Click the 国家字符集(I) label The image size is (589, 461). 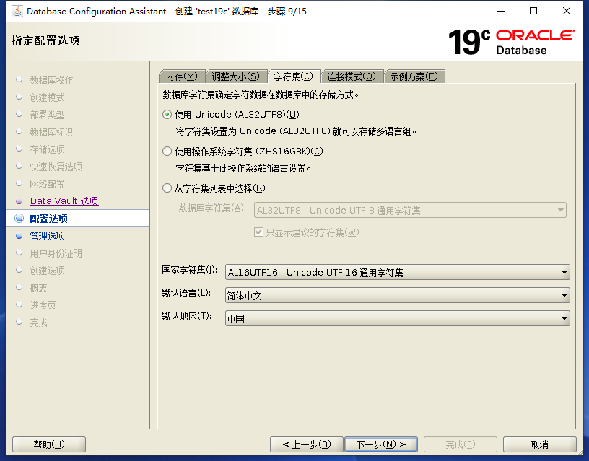point(189,270)
